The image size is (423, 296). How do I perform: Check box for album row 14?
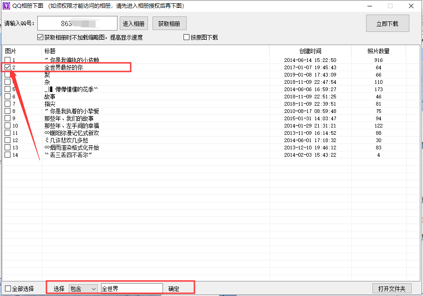[x=8, y=155]
